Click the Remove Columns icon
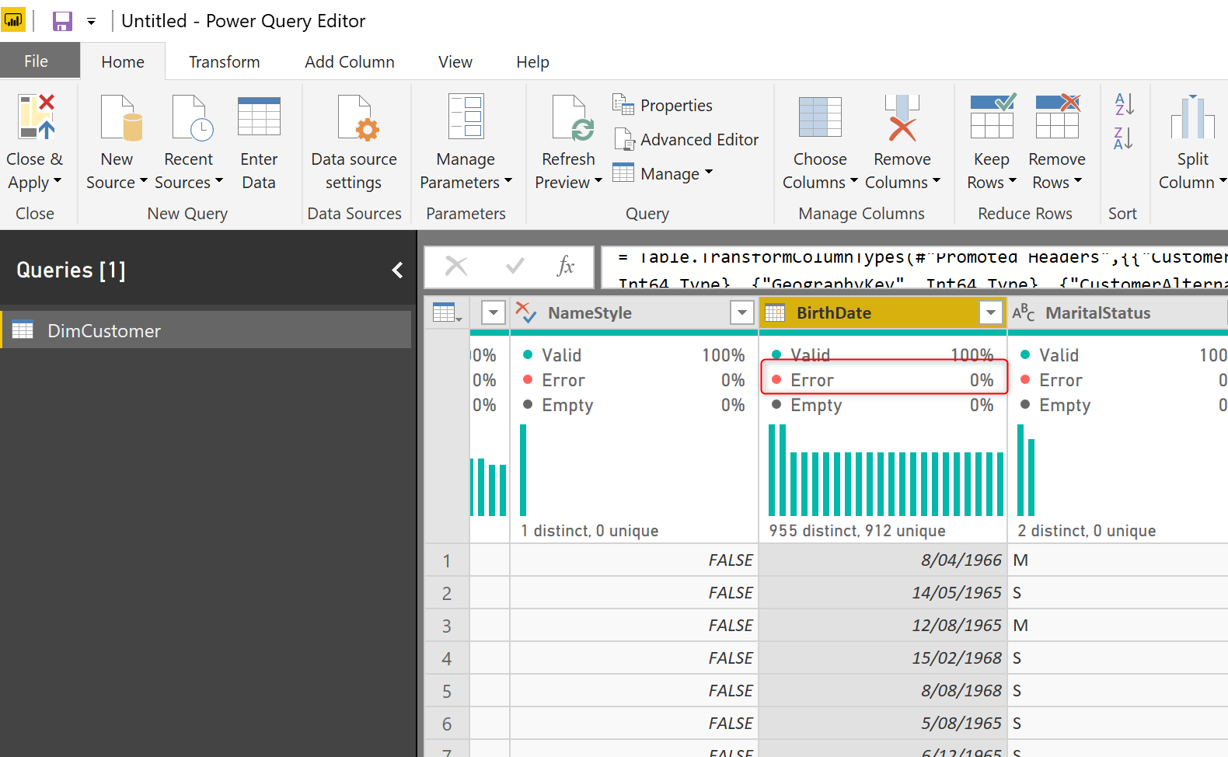 click(902, 118)
